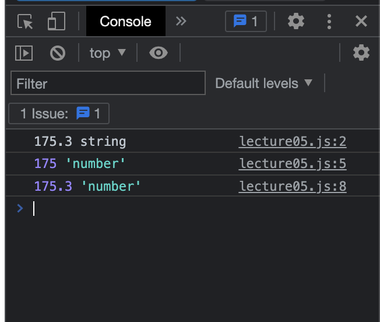Open console settings gear
This screenshot has height=322, width=380.
pos(361,53)
